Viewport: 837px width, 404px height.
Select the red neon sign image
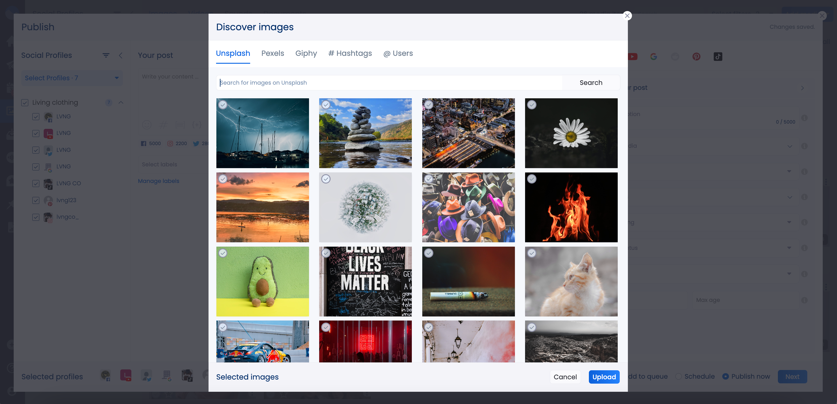click(x=365, y=341)
